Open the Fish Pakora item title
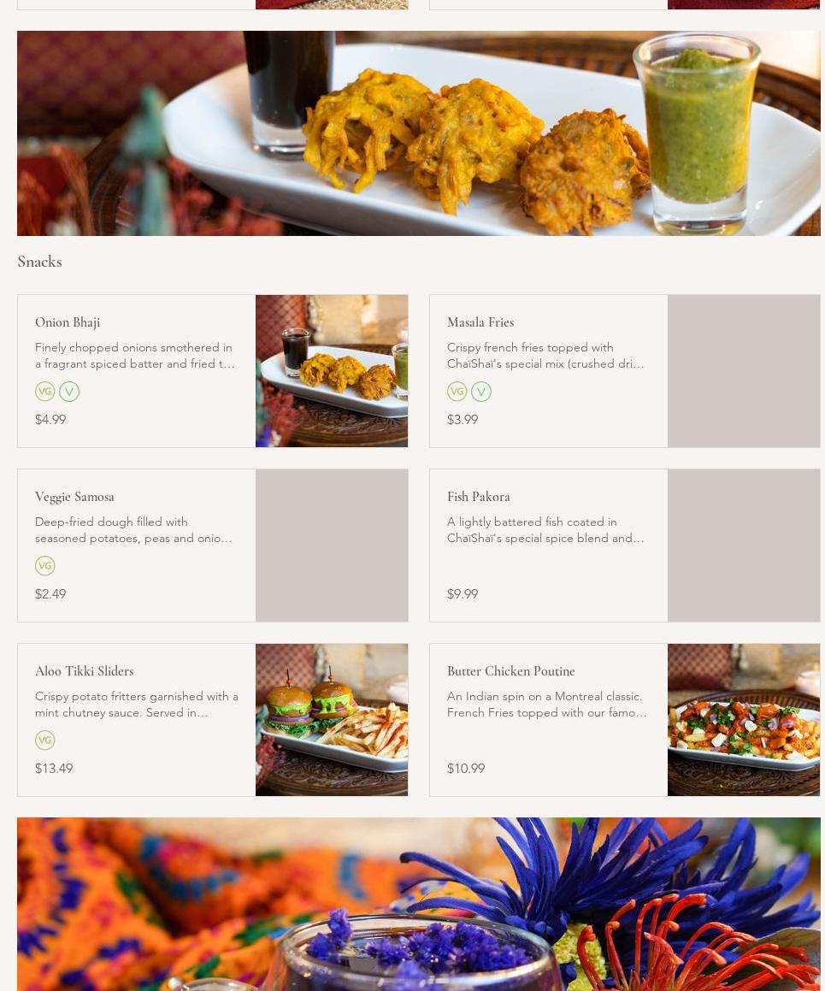The height and width of the screenshot is (991, 825). coord(478,497)
